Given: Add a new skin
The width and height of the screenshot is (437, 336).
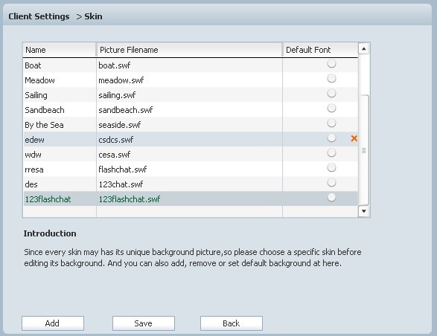Looking at the screenshot, I should click(x=53, y=323).
